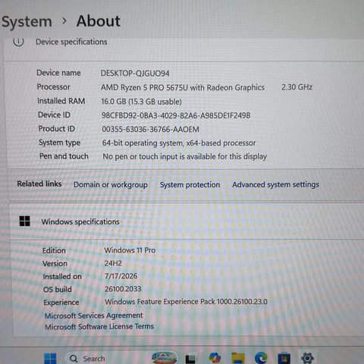This screenshot has width=364, height=364.
Task: Click the Windows Feature Experience Pack value
Action: [x=186, y=302]
